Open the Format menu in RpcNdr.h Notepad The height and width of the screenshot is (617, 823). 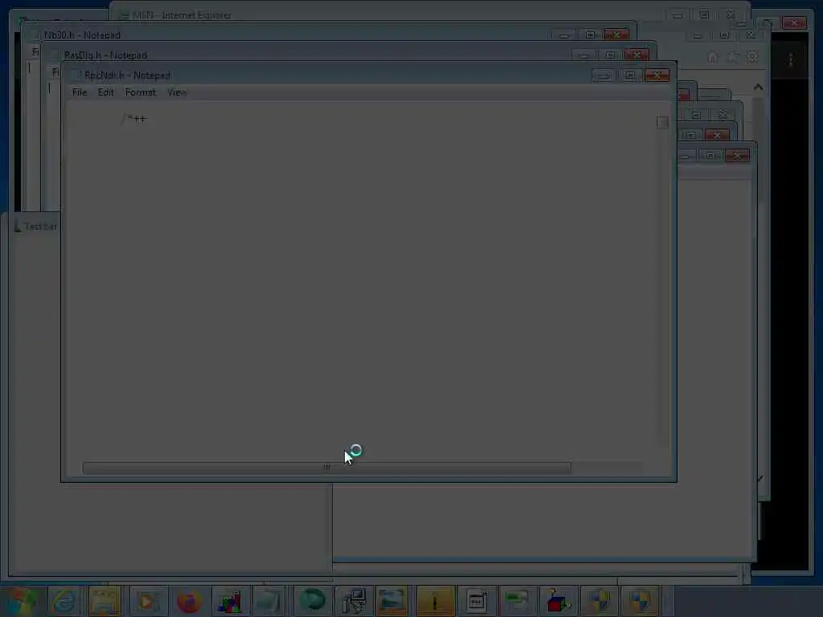point(140,92)
